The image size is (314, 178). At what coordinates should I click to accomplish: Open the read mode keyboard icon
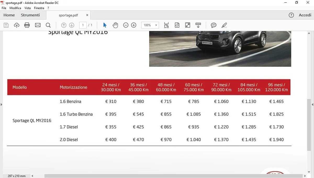tap(198, 25)
